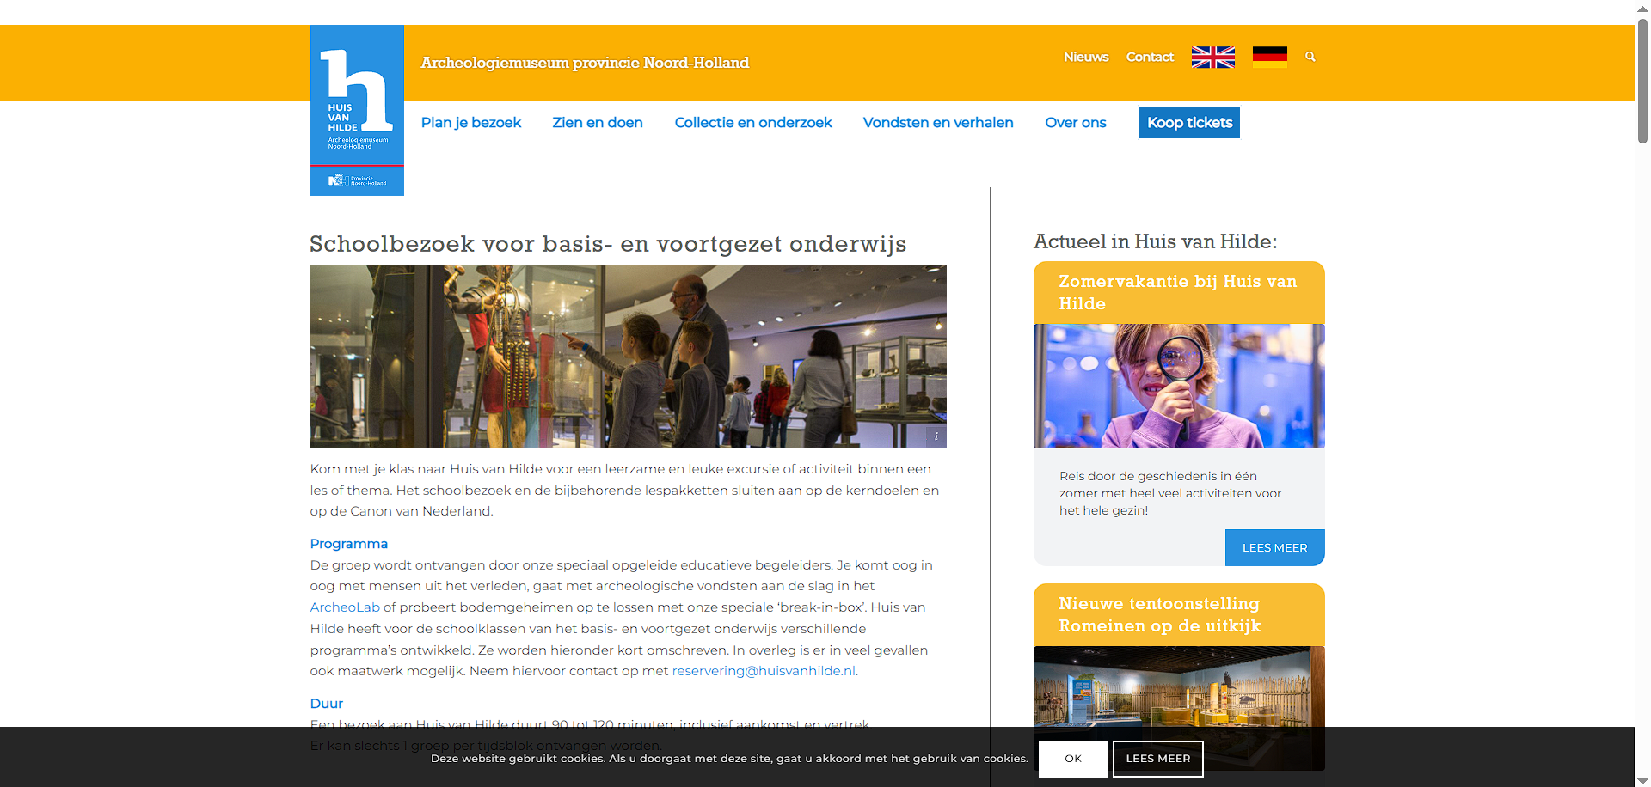Click the image info icon on the photo
The width and height of the screenshot is (1651, 787).
click(x=936, y=437)
